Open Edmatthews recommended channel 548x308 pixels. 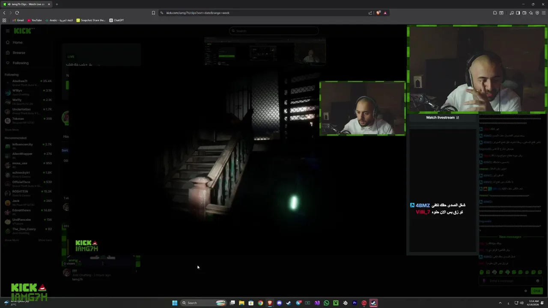tap(28, 212)
